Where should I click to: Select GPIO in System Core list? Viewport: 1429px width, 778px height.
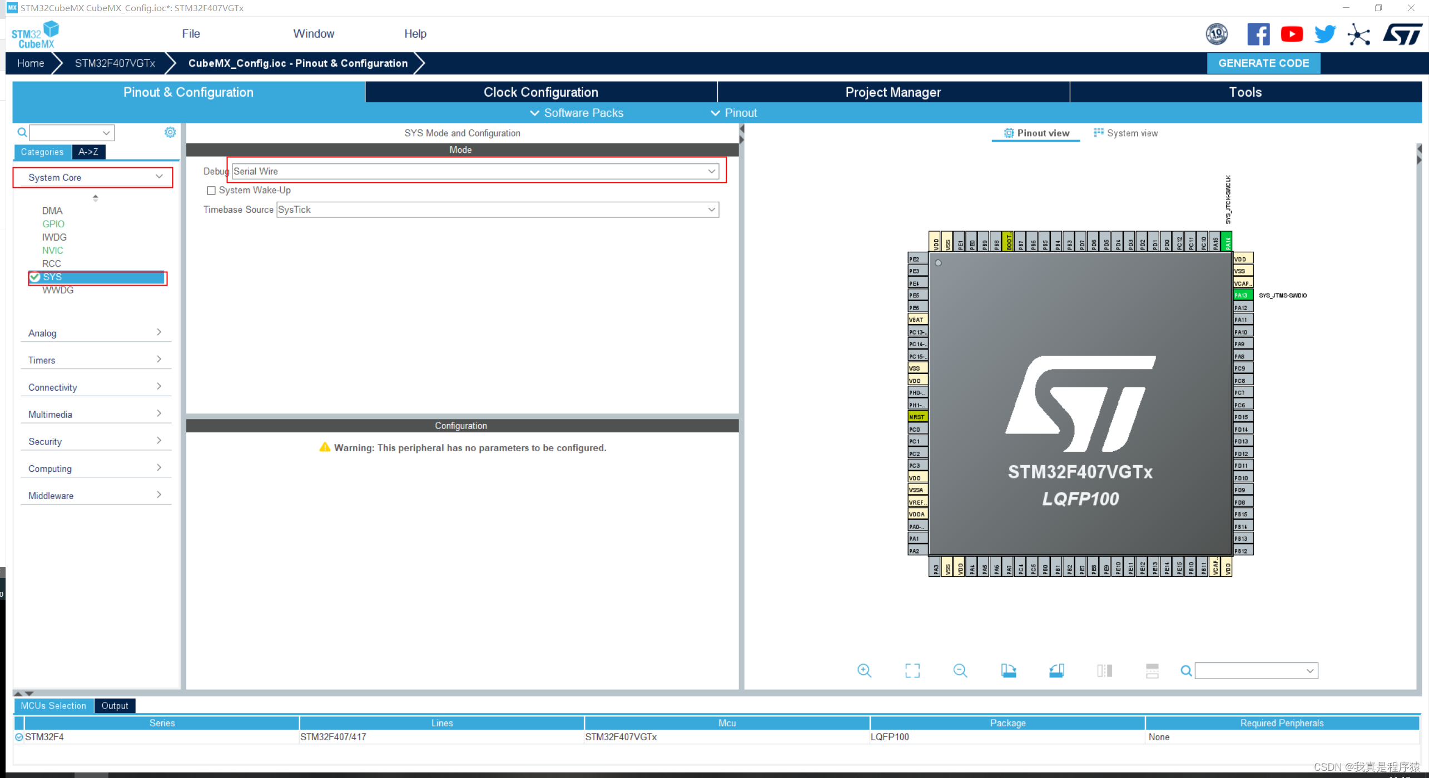pos(53,224)
